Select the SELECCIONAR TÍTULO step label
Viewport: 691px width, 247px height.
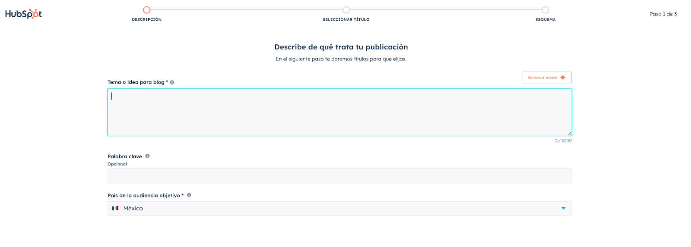click(x=346, y=19)
